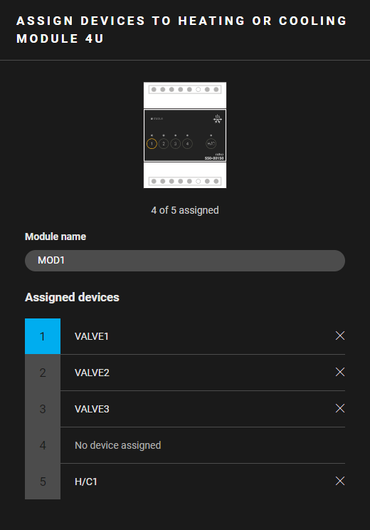Remove VALVE1 with its X icon

[x=340, y=336]
